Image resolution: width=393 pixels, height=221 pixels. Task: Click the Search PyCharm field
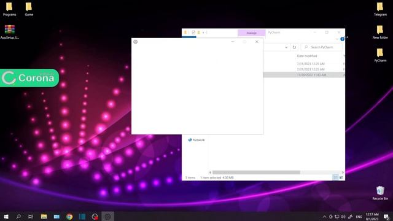click(x=322, y=47)
